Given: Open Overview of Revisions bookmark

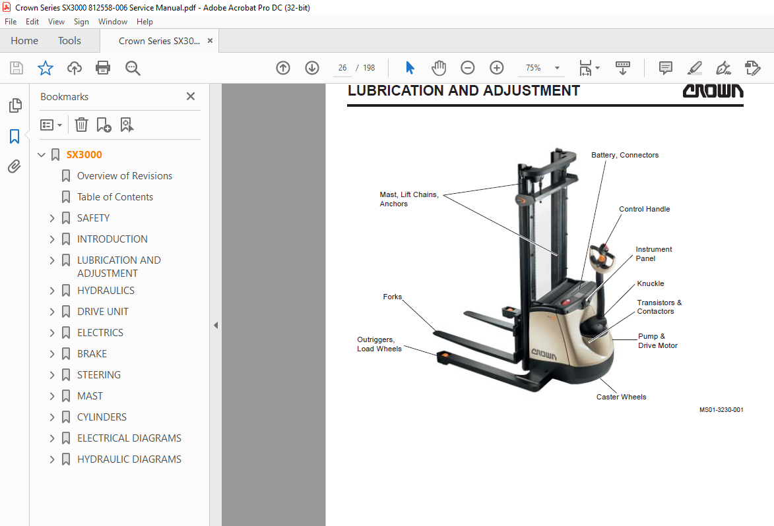Looking at the screenshot, I should (125, 176).
